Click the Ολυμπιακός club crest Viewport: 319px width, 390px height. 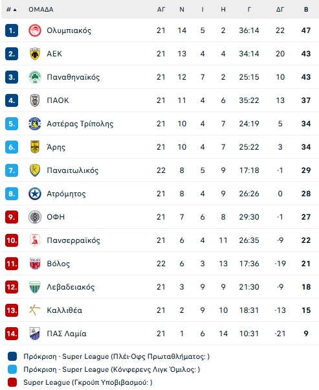point(35,30)
